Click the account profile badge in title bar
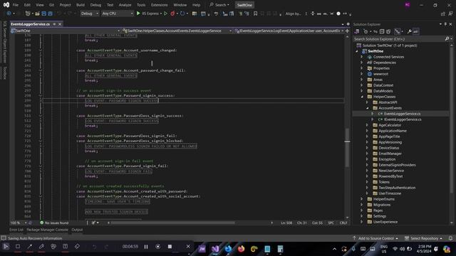The width and height of the screenshot is (456, 256). 408,5
